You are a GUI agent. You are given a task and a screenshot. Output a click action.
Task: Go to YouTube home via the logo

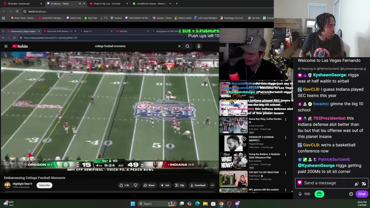(20, 46)
